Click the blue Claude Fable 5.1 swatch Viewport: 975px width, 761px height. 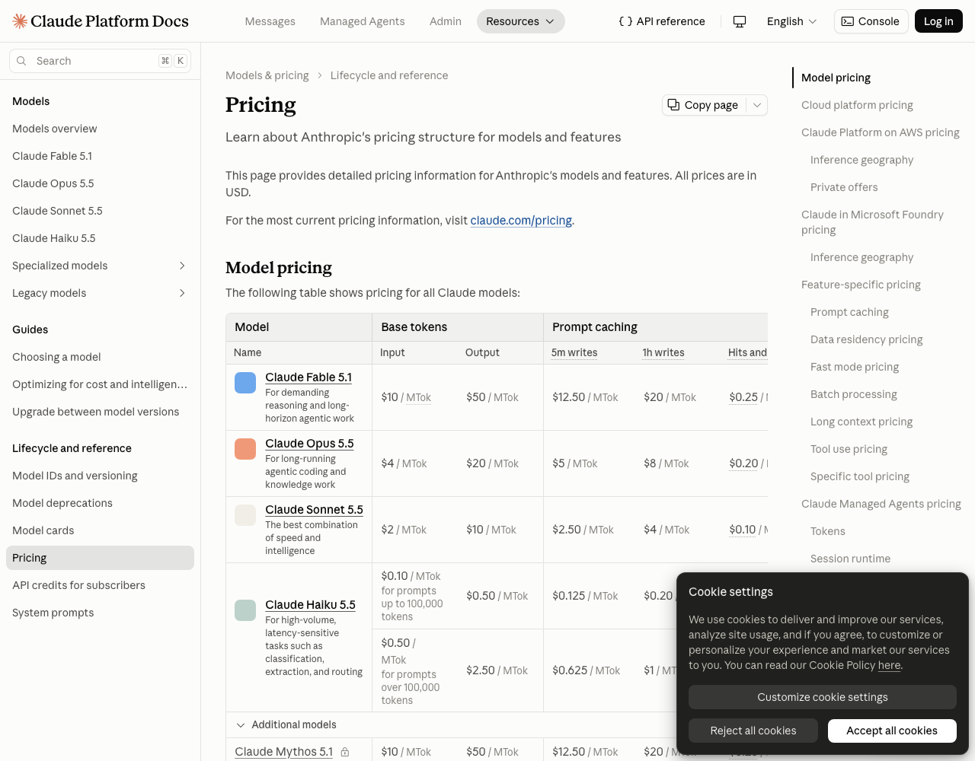pyautogui.click(x=245, y=383)
